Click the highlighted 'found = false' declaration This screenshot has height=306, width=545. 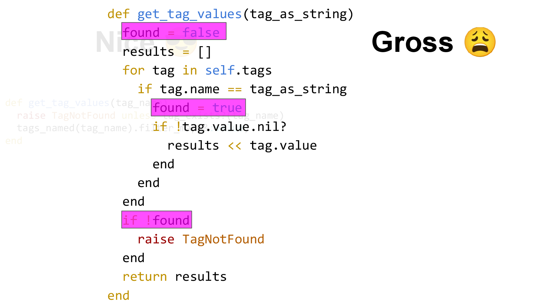tap(174, 33)
